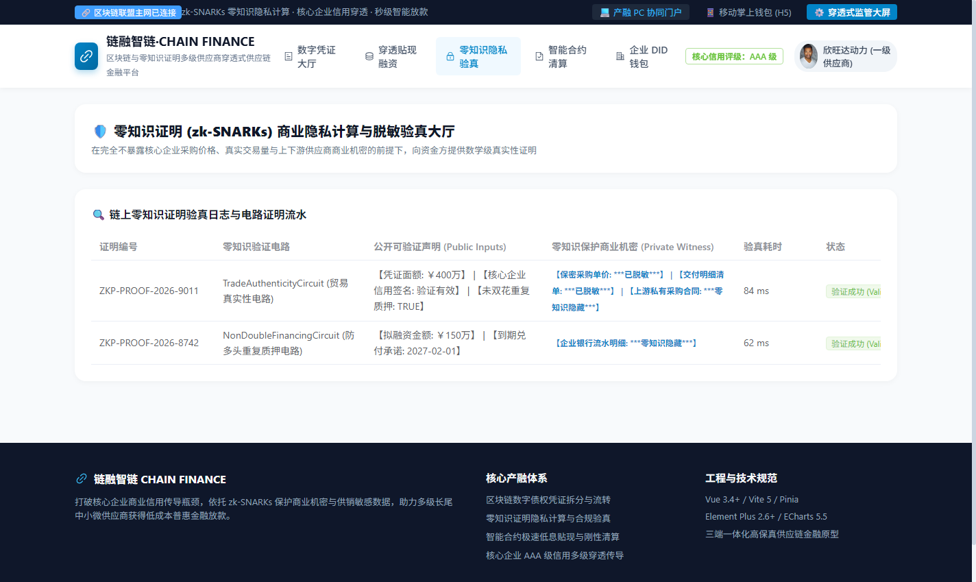Click 验证成功 tag in ZKP-PROOF-2026-9011 row
This screenshot has height=582, width=976.
pyautogui.click(x=853, y=291)
